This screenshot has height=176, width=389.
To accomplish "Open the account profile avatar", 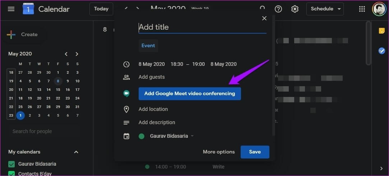I will (x=379, y=9).
